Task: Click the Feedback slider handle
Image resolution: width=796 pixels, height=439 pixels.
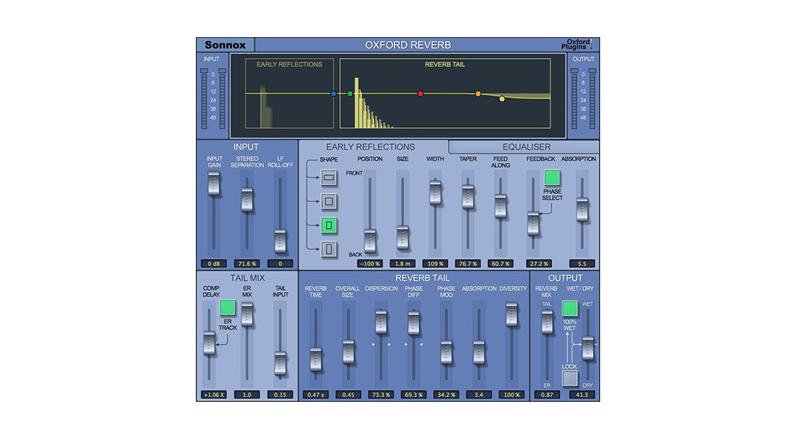Action: coord(533,224)
